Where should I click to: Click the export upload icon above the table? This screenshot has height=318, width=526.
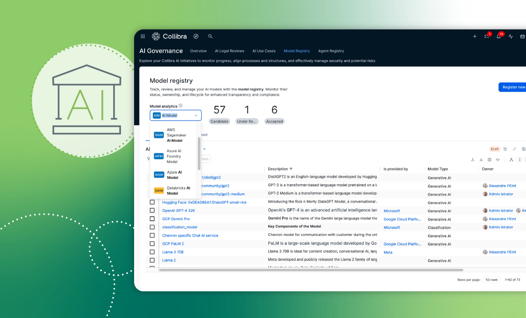[x=473, y=160]
